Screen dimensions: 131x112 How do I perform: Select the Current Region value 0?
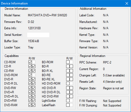click(x=104, y=69)
